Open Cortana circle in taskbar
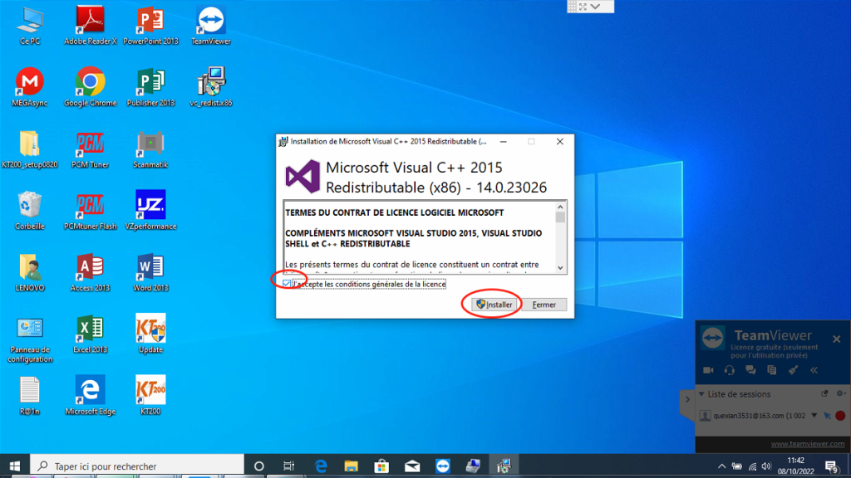Screen dimensions: 851x478 pyautogui.click(x=259, y=466)
